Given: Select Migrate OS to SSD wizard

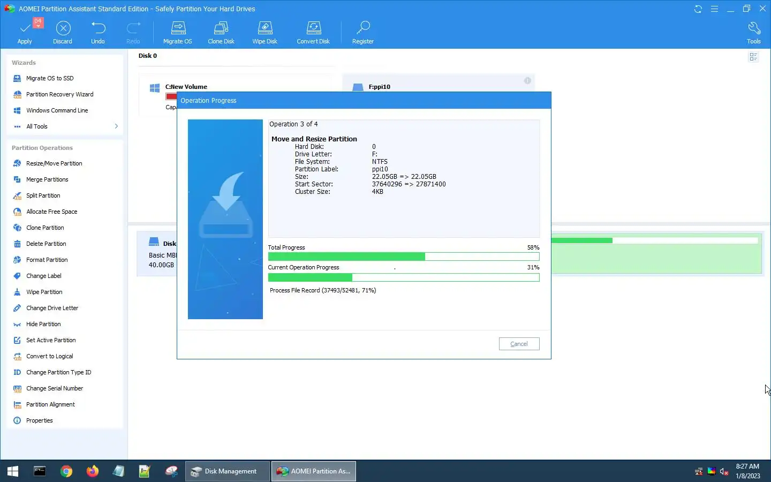Looking at the screenshot, I should (50, 78).
